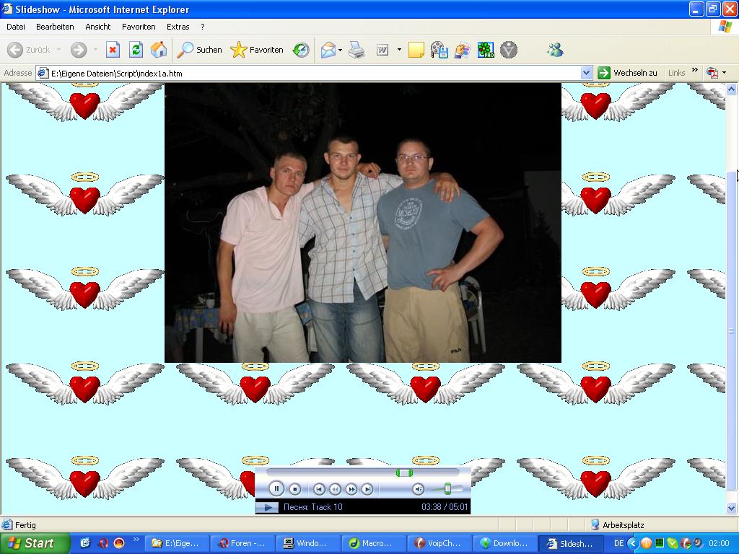
Task: Open the mail envelope icon
Action: click(328, 50)
